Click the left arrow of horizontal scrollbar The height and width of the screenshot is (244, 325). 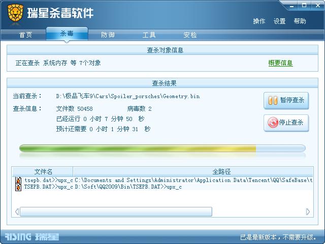click(17, 211)
